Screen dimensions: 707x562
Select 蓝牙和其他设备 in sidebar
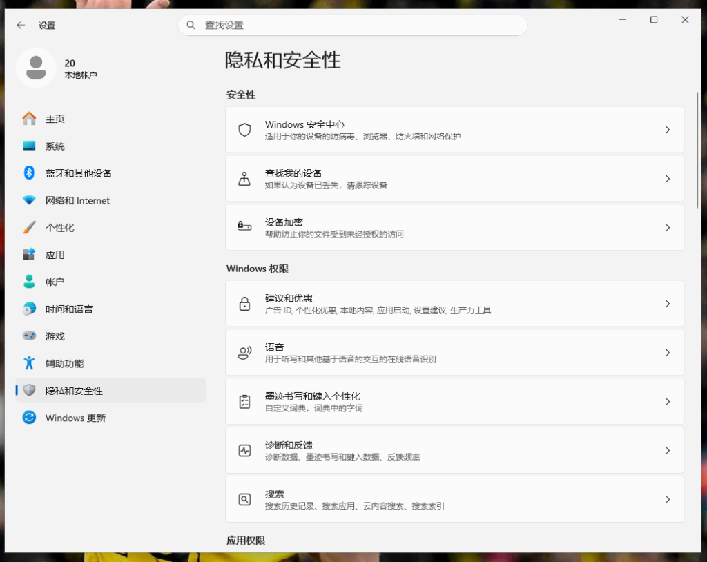click(110, 173)
